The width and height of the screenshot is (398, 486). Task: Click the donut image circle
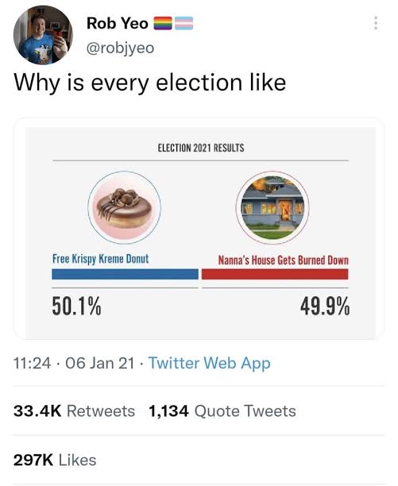coord(124,207)
